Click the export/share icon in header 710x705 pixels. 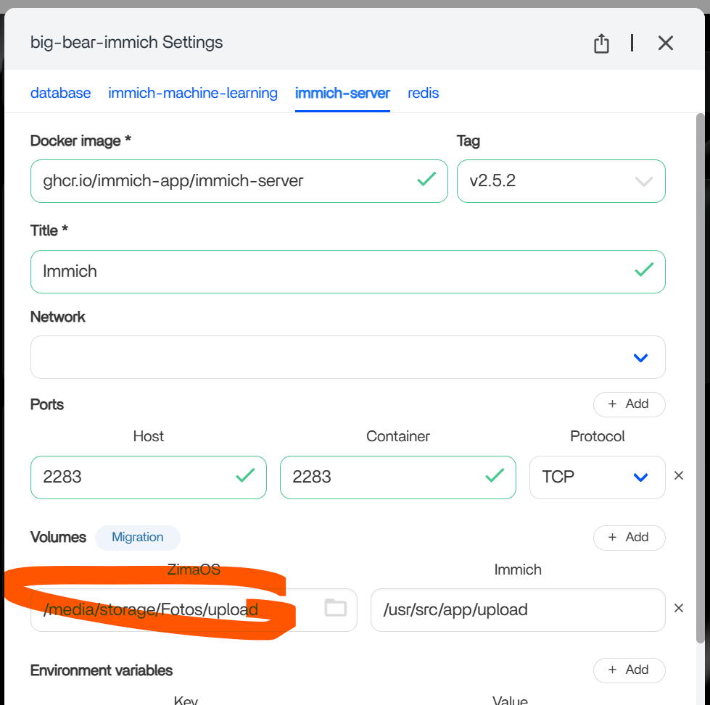[x=601, y=43]
